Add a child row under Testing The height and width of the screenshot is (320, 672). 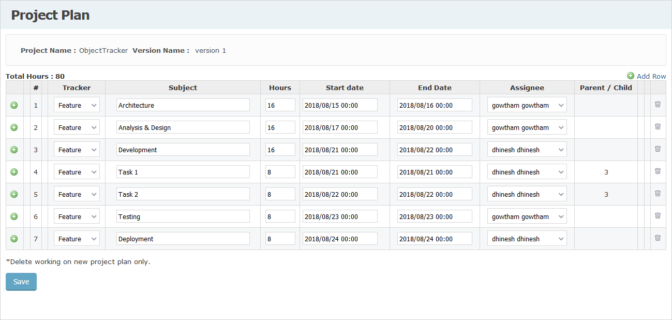tap(14, 216)
